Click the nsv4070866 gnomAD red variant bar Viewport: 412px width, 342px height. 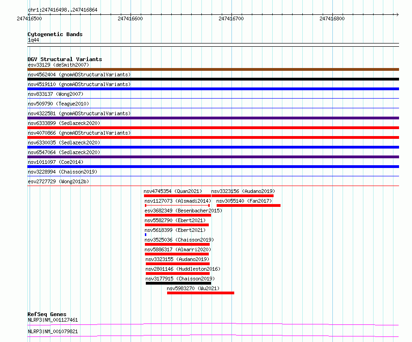click(x=213, y=137)
